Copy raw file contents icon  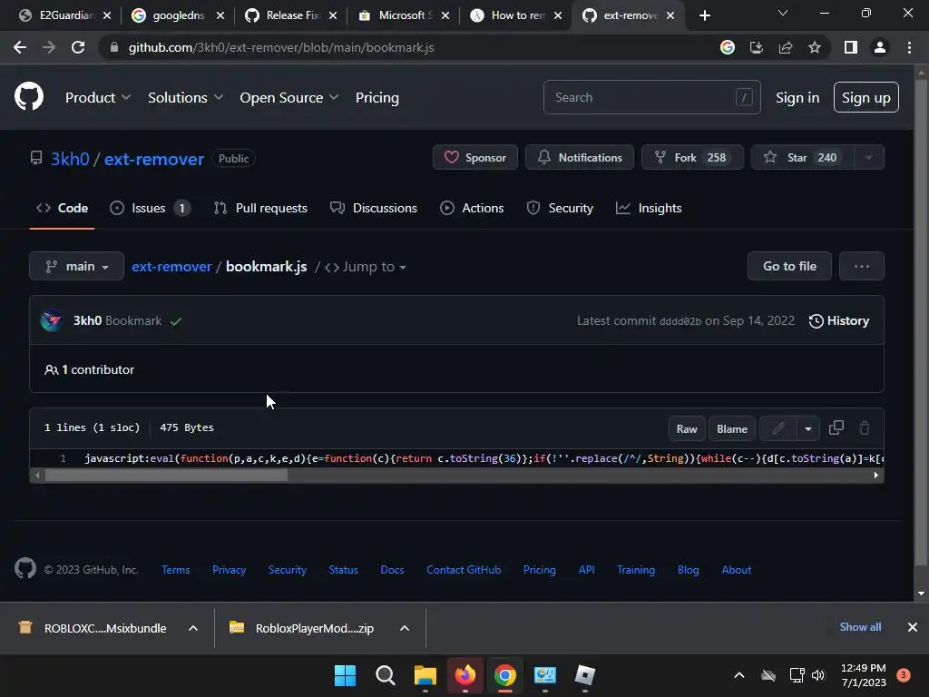tap(836, 428)
